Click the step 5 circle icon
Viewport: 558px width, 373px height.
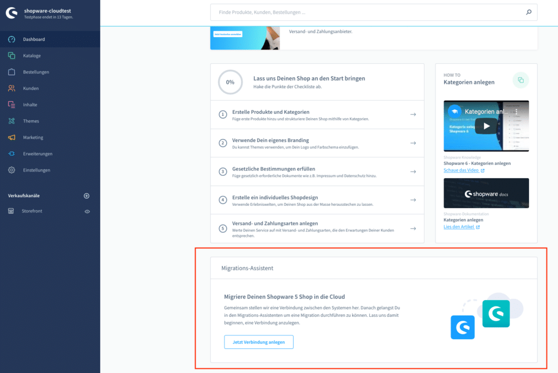(223, 228)
